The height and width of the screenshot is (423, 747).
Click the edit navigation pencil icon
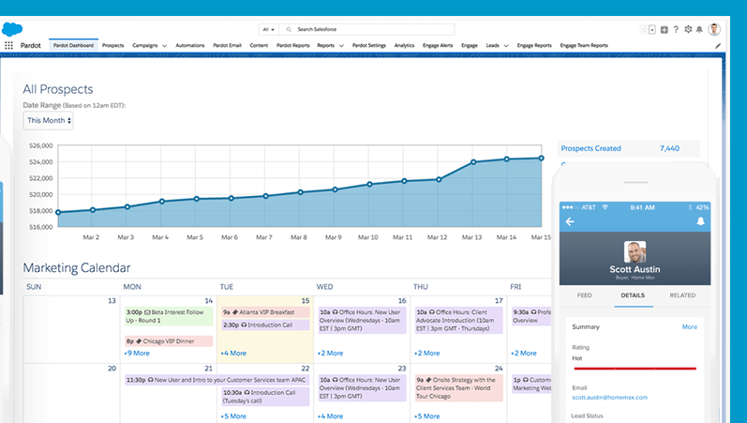point(717,46)
